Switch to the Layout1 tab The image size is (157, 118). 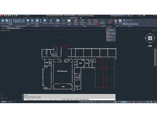pos(10,102)
